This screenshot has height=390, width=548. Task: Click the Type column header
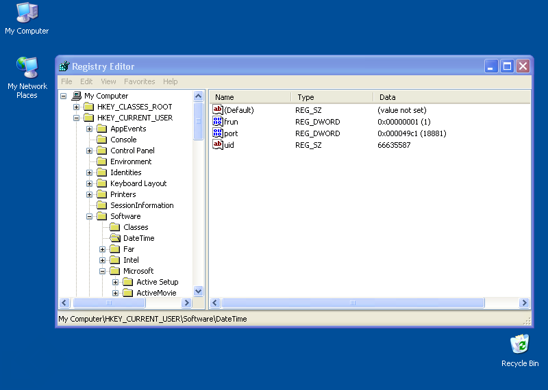(x=332, y=97)
